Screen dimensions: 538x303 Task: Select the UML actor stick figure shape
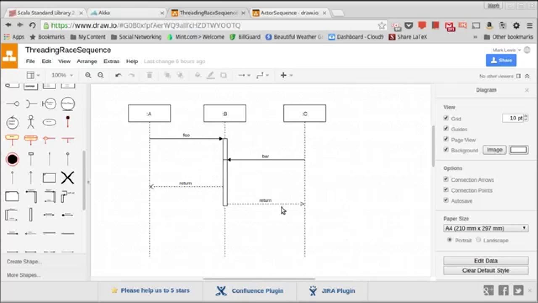pos(31,122)
